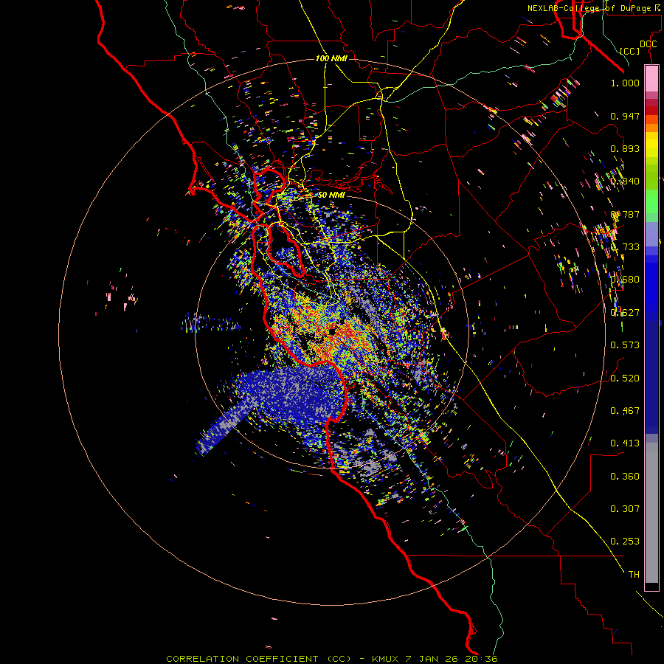Screen dimensions: 664x664
Task: Click the 0.360 scale label
Action: pos(625,476)
